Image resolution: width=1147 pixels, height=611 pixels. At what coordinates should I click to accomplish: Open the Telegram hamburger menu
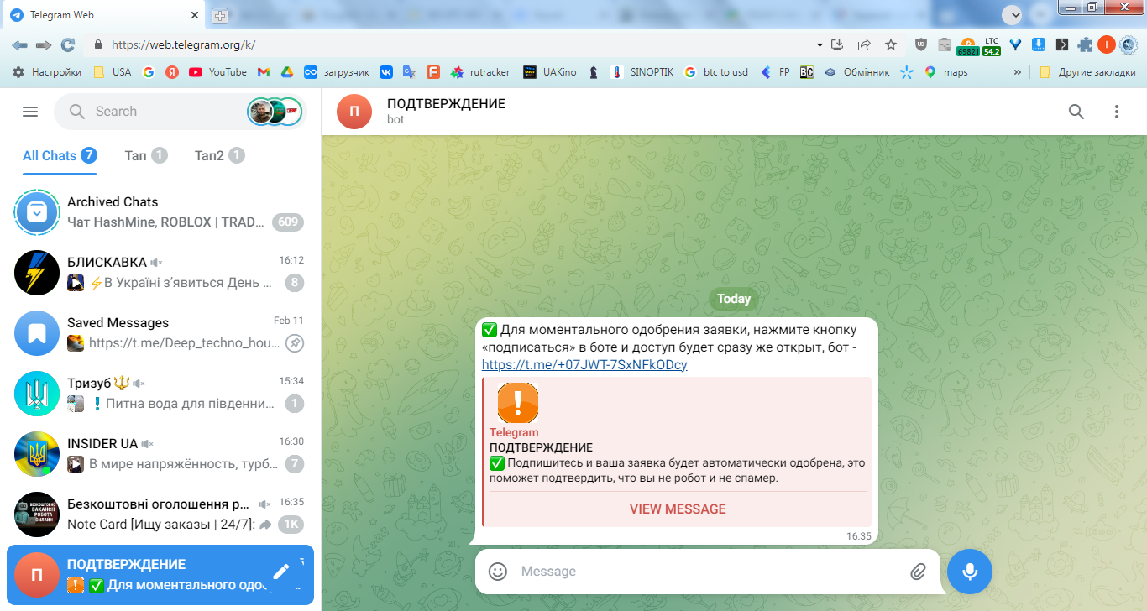(x=30, y=112)
